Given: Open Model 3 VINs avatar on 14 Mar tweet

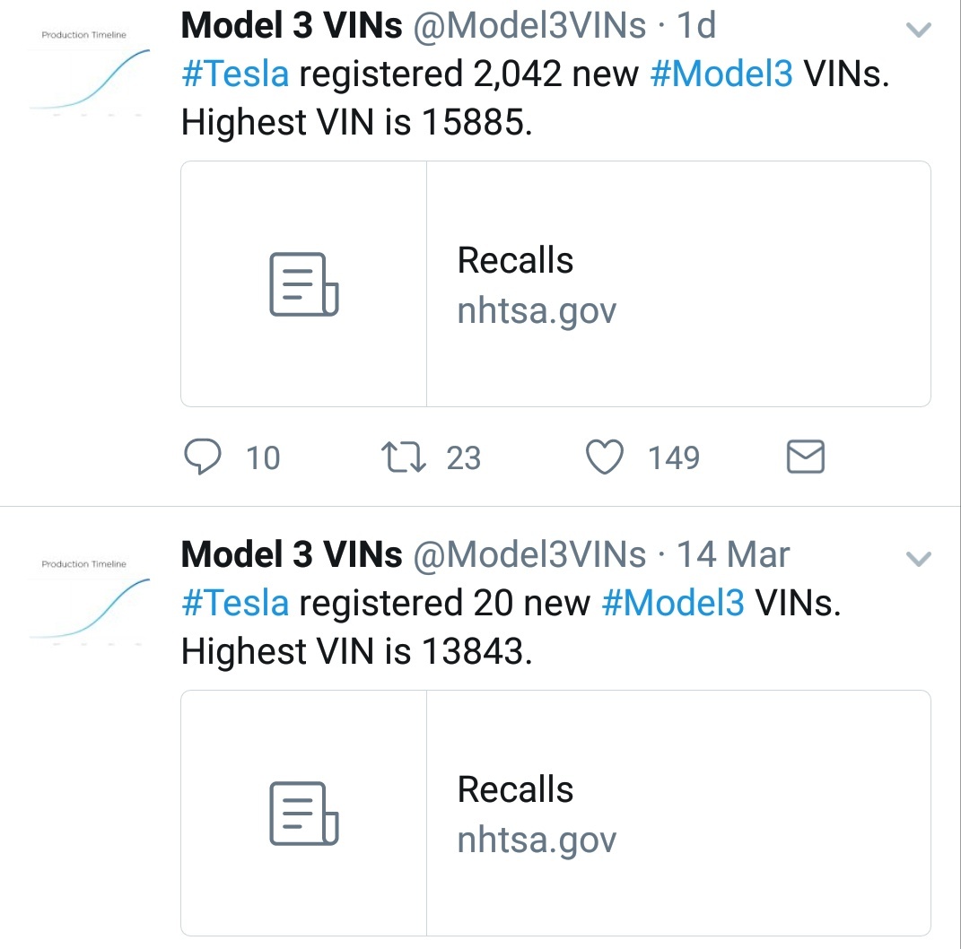Looking at the screenshot, I should [x=90, y=602].
